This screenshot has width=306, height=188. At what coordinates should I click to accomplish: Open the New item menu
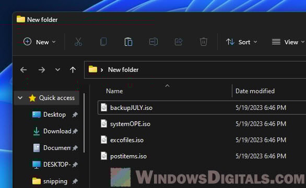coord(39,42)
